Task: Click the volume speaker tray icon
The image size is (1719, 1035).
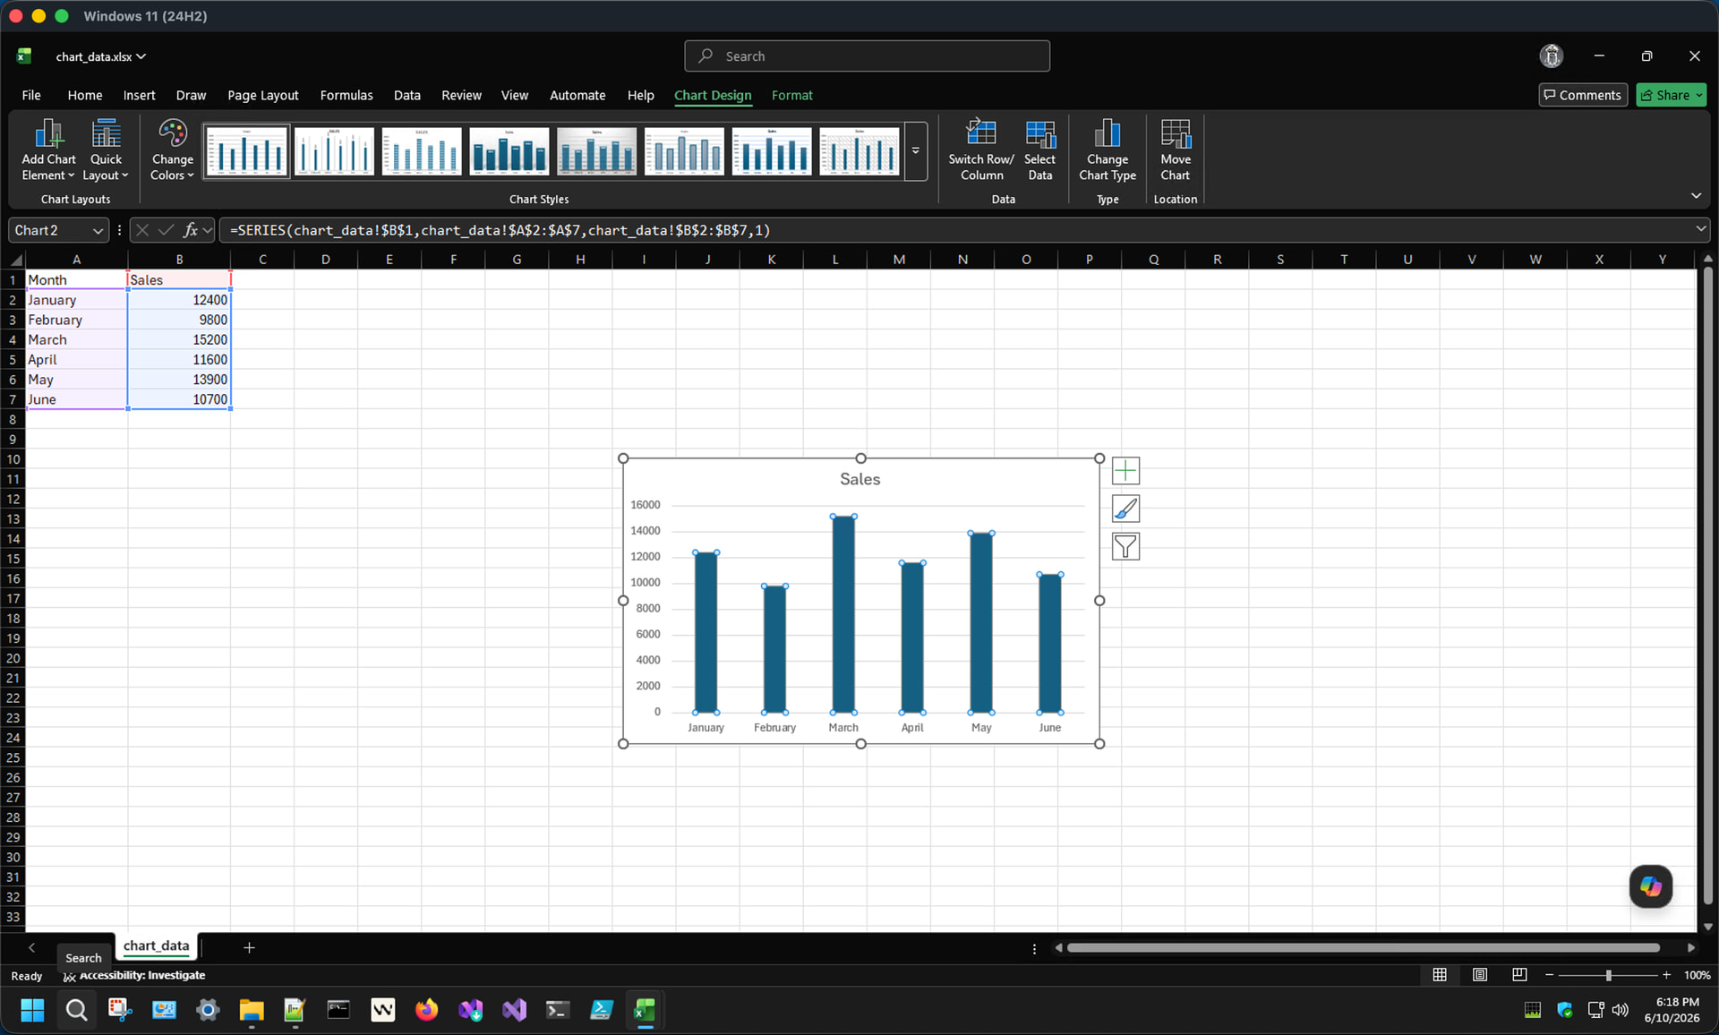Action: pos(1621,1010)
